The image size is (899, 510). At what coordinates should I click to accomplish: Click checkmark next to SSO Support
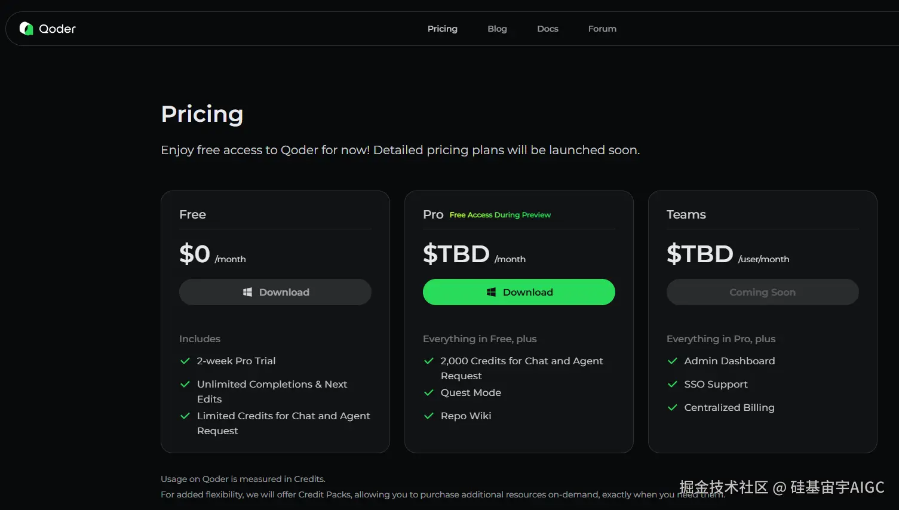click(x=672, y=384)
